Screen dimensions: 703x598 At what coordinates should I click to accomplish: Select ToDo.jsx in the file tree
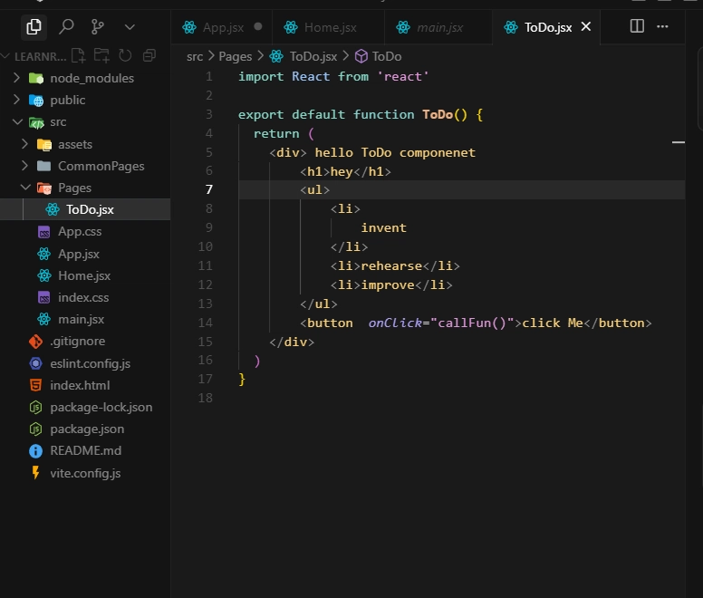tap(85, 209)
